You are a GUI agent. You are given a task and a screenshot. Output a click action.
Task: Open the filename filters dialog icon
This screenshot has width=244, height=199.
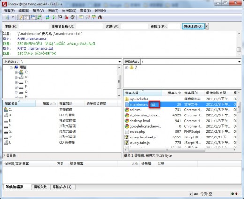pos(81,17)
